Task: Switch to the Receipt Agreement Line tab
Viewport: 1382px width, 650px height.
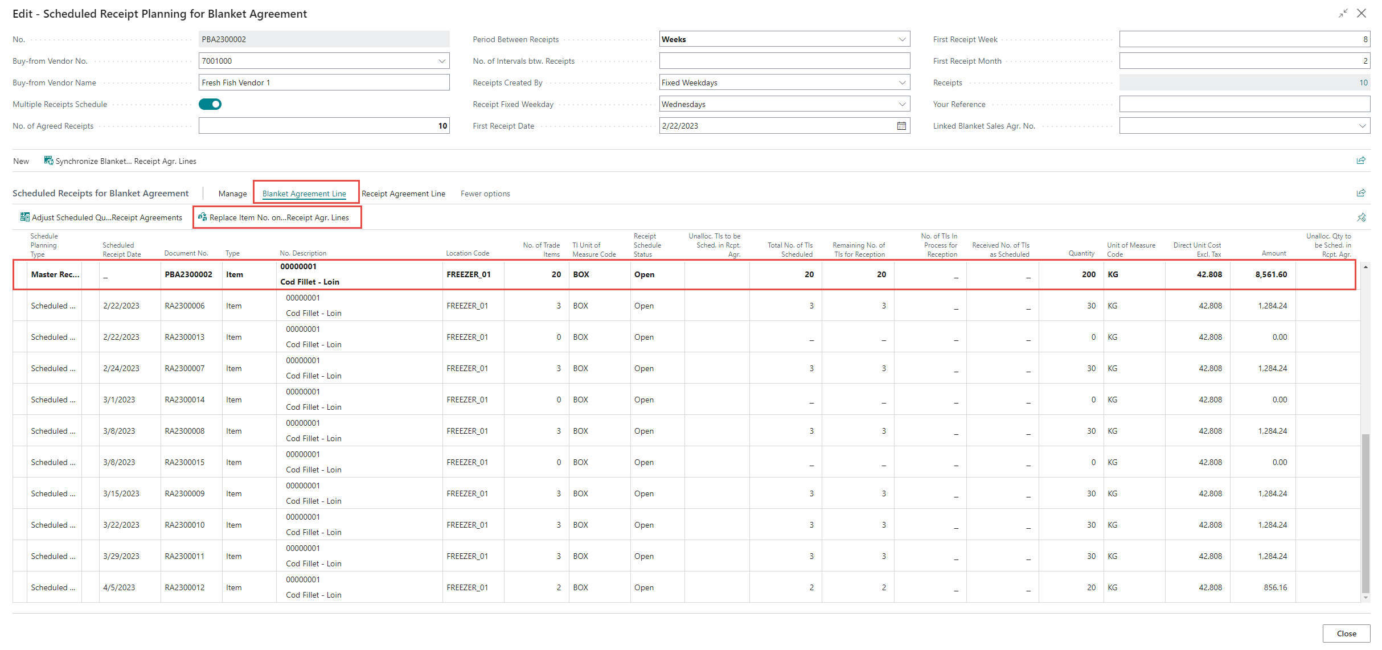Action: pos(403,194)
